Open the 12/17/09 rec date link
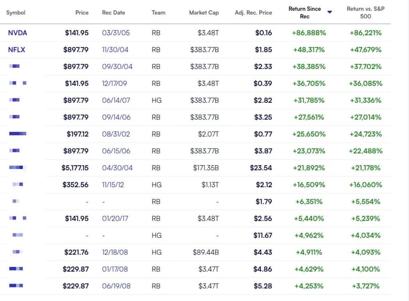Image resolution: width=409 pixels, height=301 pixels. pyautogui.click(x=115, y=83)
